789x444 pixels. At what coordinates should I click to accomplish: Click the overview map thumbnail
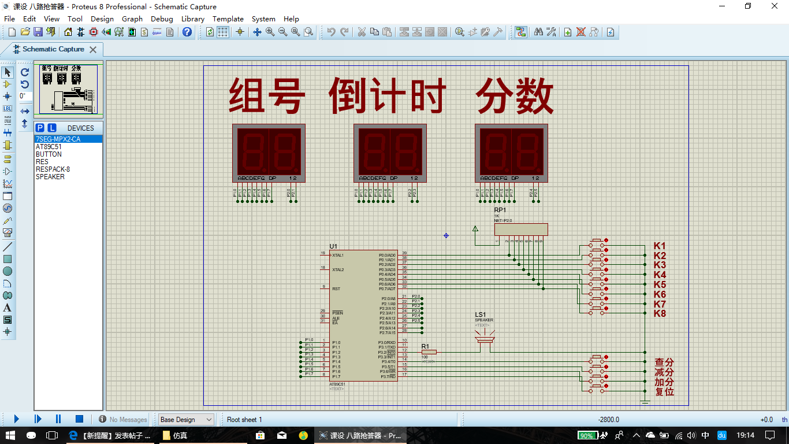pos(68,89)
